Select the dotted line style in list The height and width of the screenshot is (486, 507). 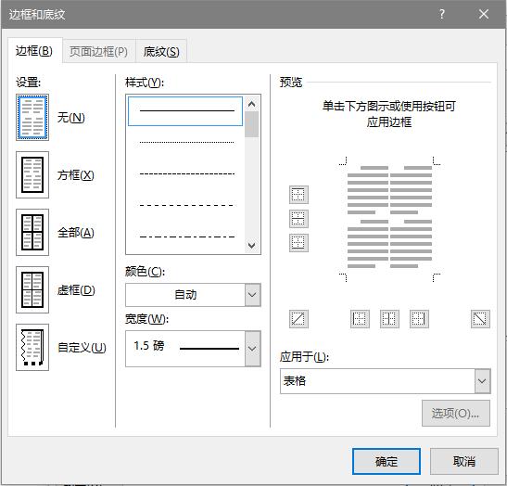(185, 143)
